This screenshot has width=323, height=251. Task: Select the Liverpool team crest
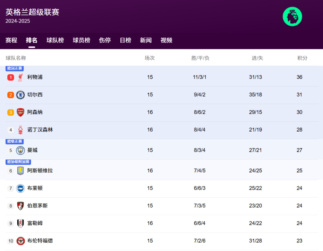click(20, 77)
